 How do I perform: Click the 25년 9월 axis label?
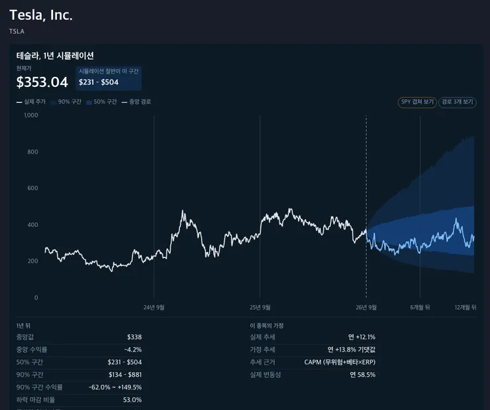260,307
